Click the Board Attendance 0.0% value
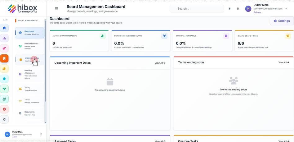 point(181,44)
